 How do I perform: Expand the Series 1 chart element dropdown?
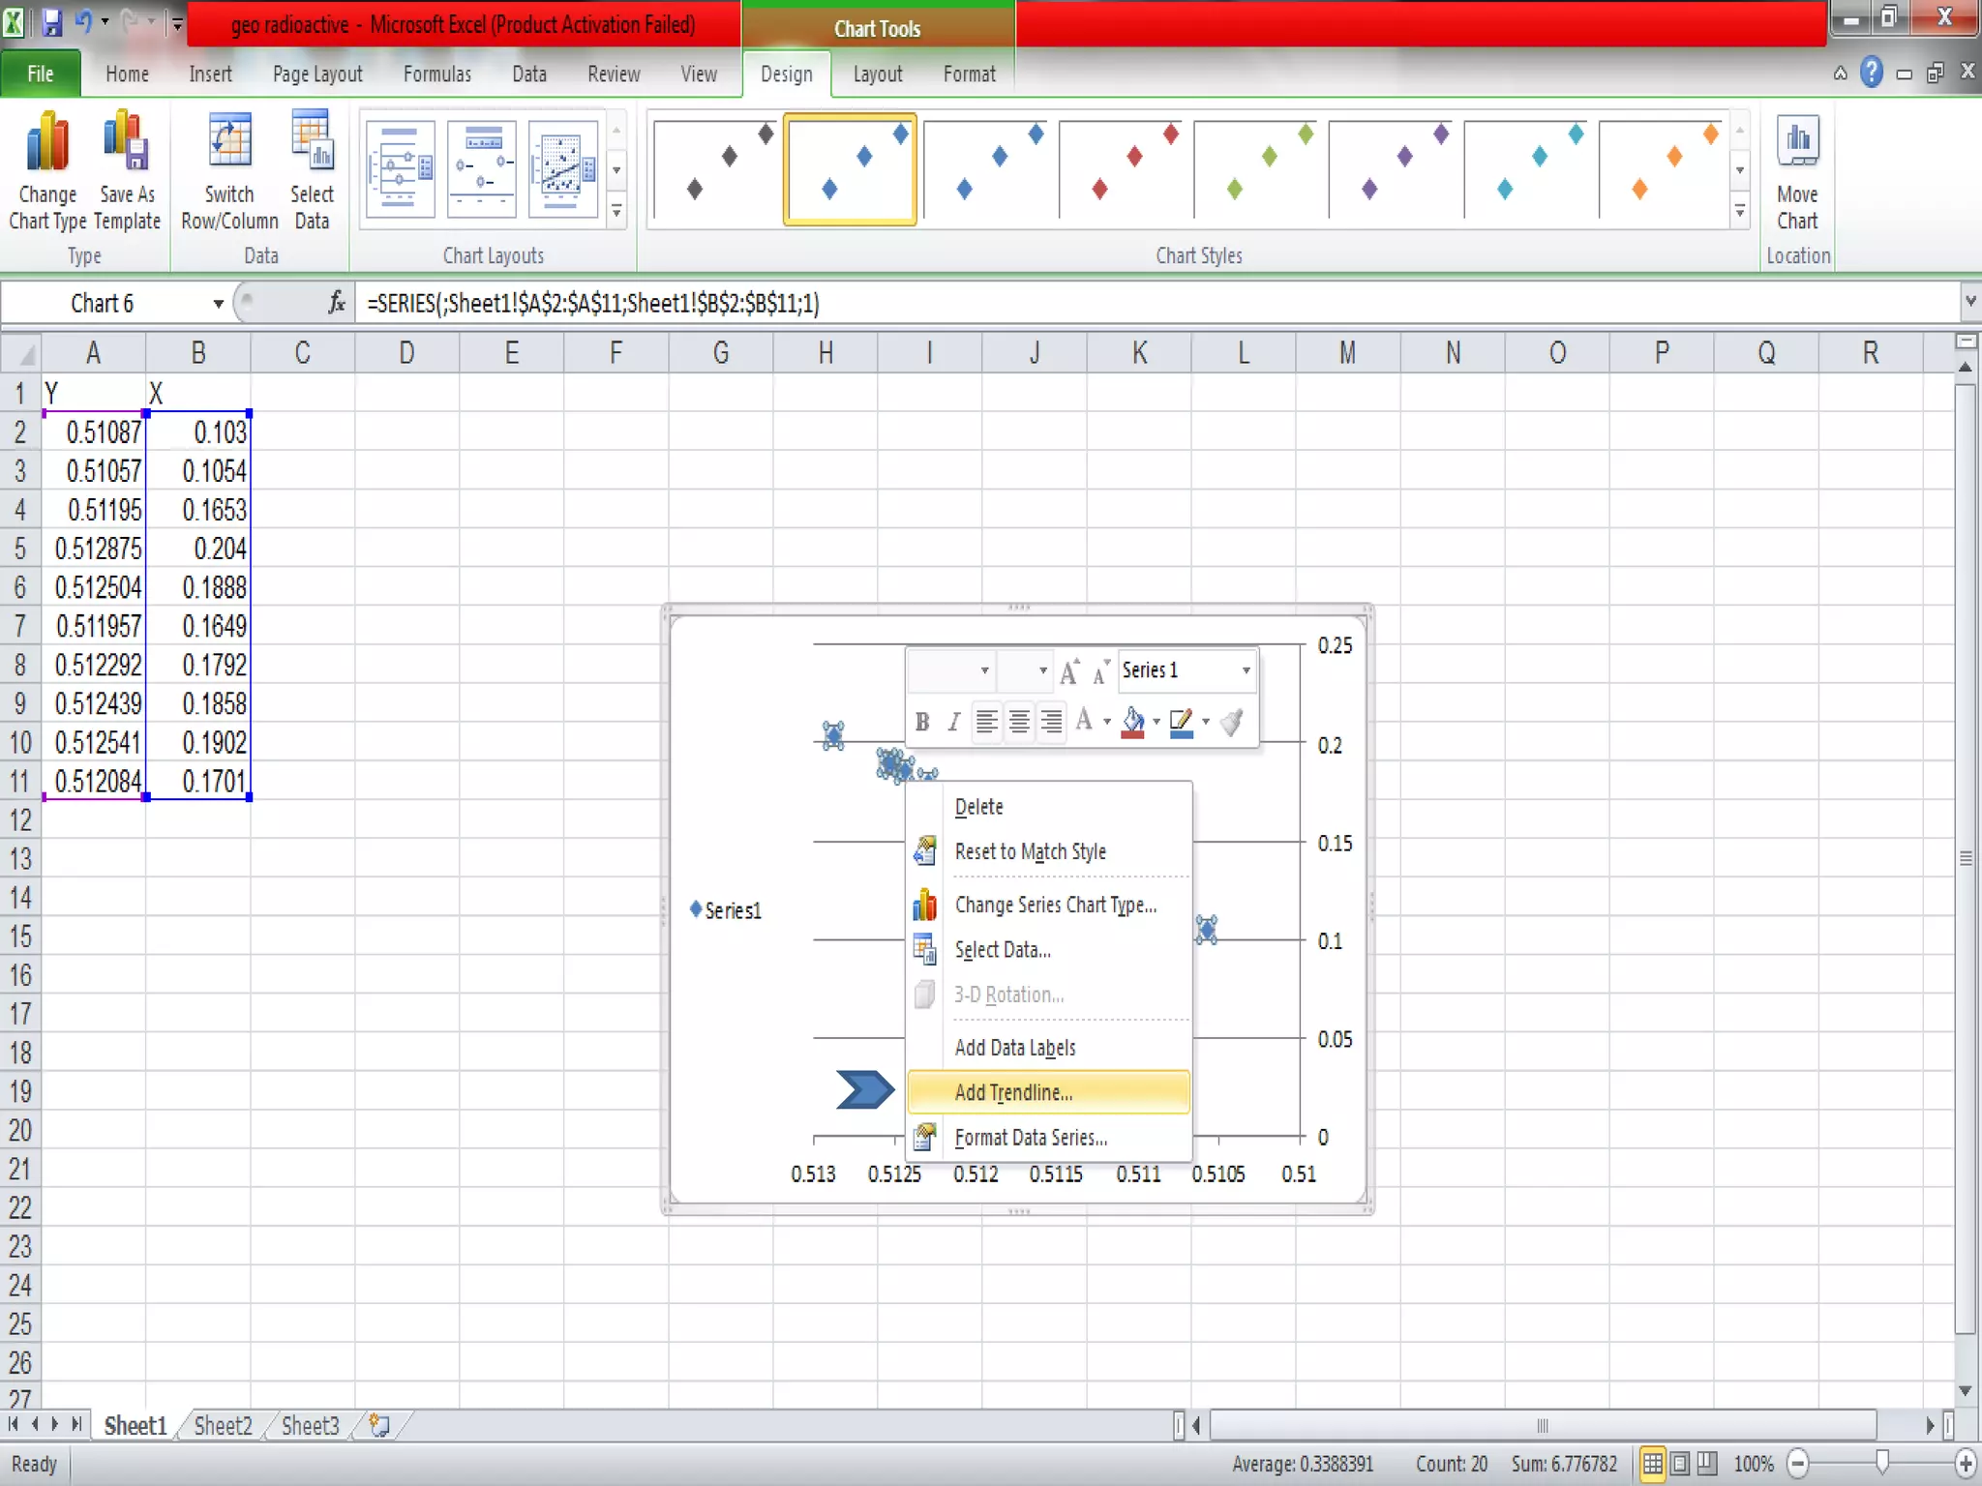click(x=1246, y=670)
